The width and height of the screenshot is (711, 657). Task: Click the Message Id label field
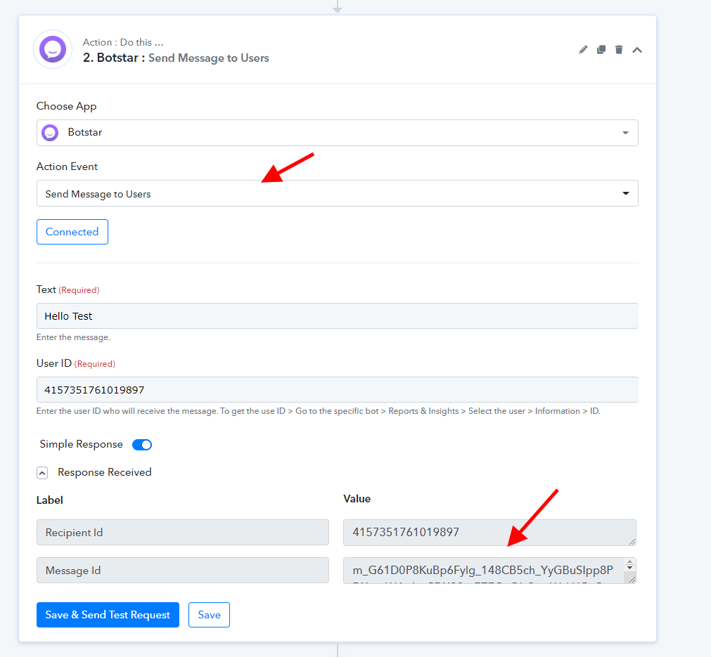pyautogui.click(x=183, y=571)
